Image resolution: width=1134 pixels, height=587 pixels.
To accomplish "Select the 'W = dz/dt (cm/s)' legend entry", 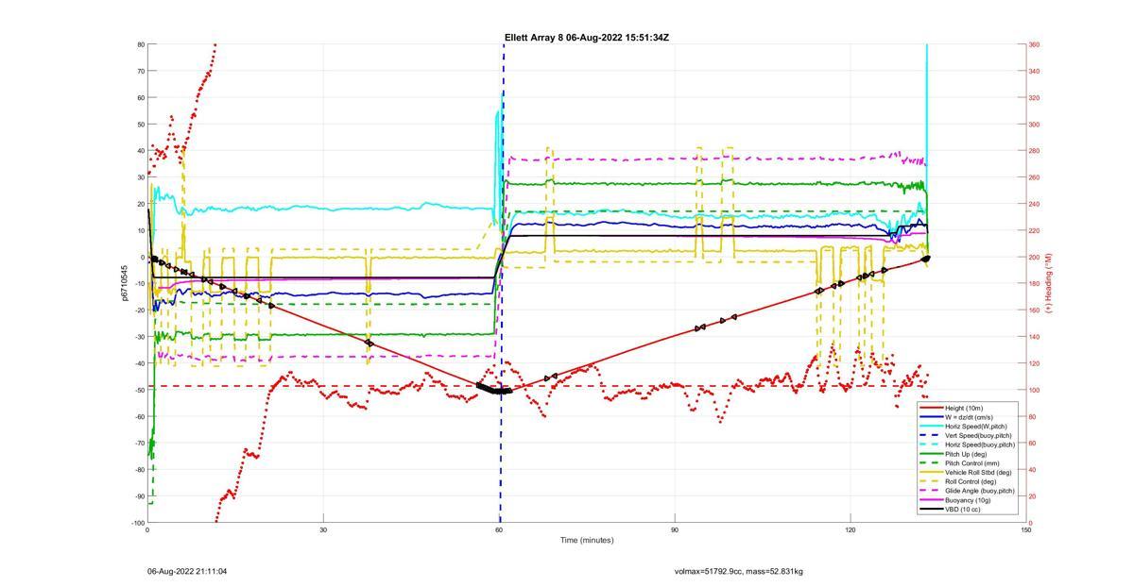I will click(969, 417).
